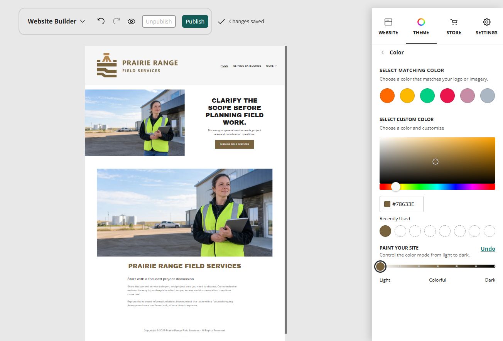Click the Home nav link in preview
The height and width of the screenshot is (341, 503).
tap(224, 66)
